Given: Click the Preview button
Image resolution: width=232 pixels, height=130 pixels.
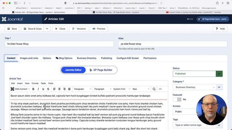Looking at the screenshot, I should (x=99, y=29).
